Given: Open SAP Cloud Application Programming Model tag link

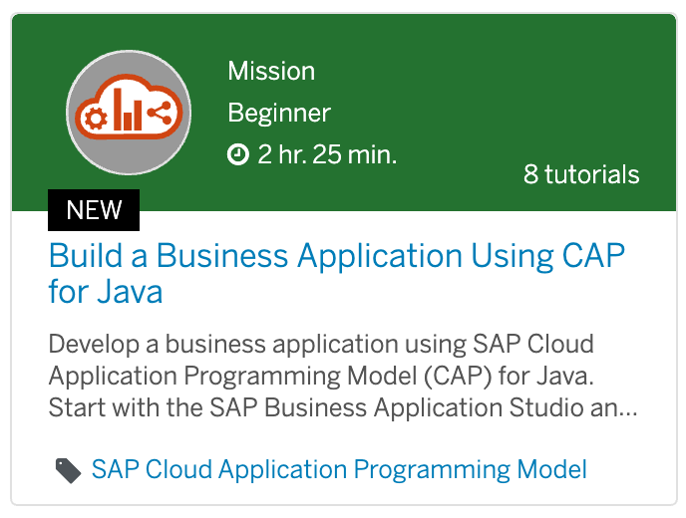Looking at the screenshot, I should coord(339,470).
